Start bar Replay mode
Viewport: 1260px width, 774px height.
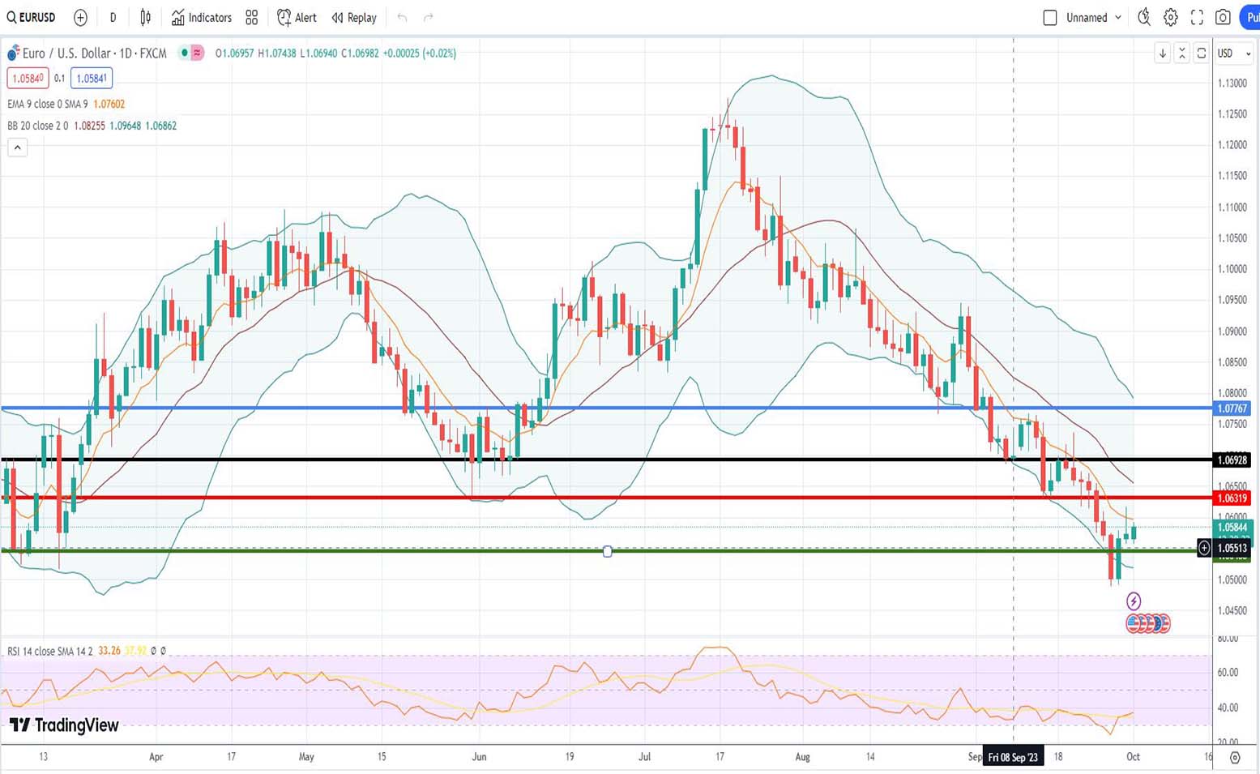pyautogui.click(x=354, y=17)
